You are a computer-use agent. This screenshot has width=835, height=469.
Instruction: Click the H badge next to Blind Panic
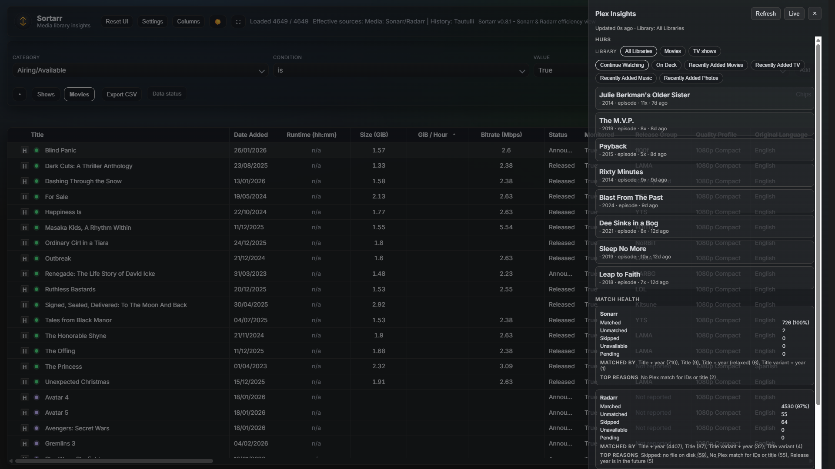(x=25, y=150)
